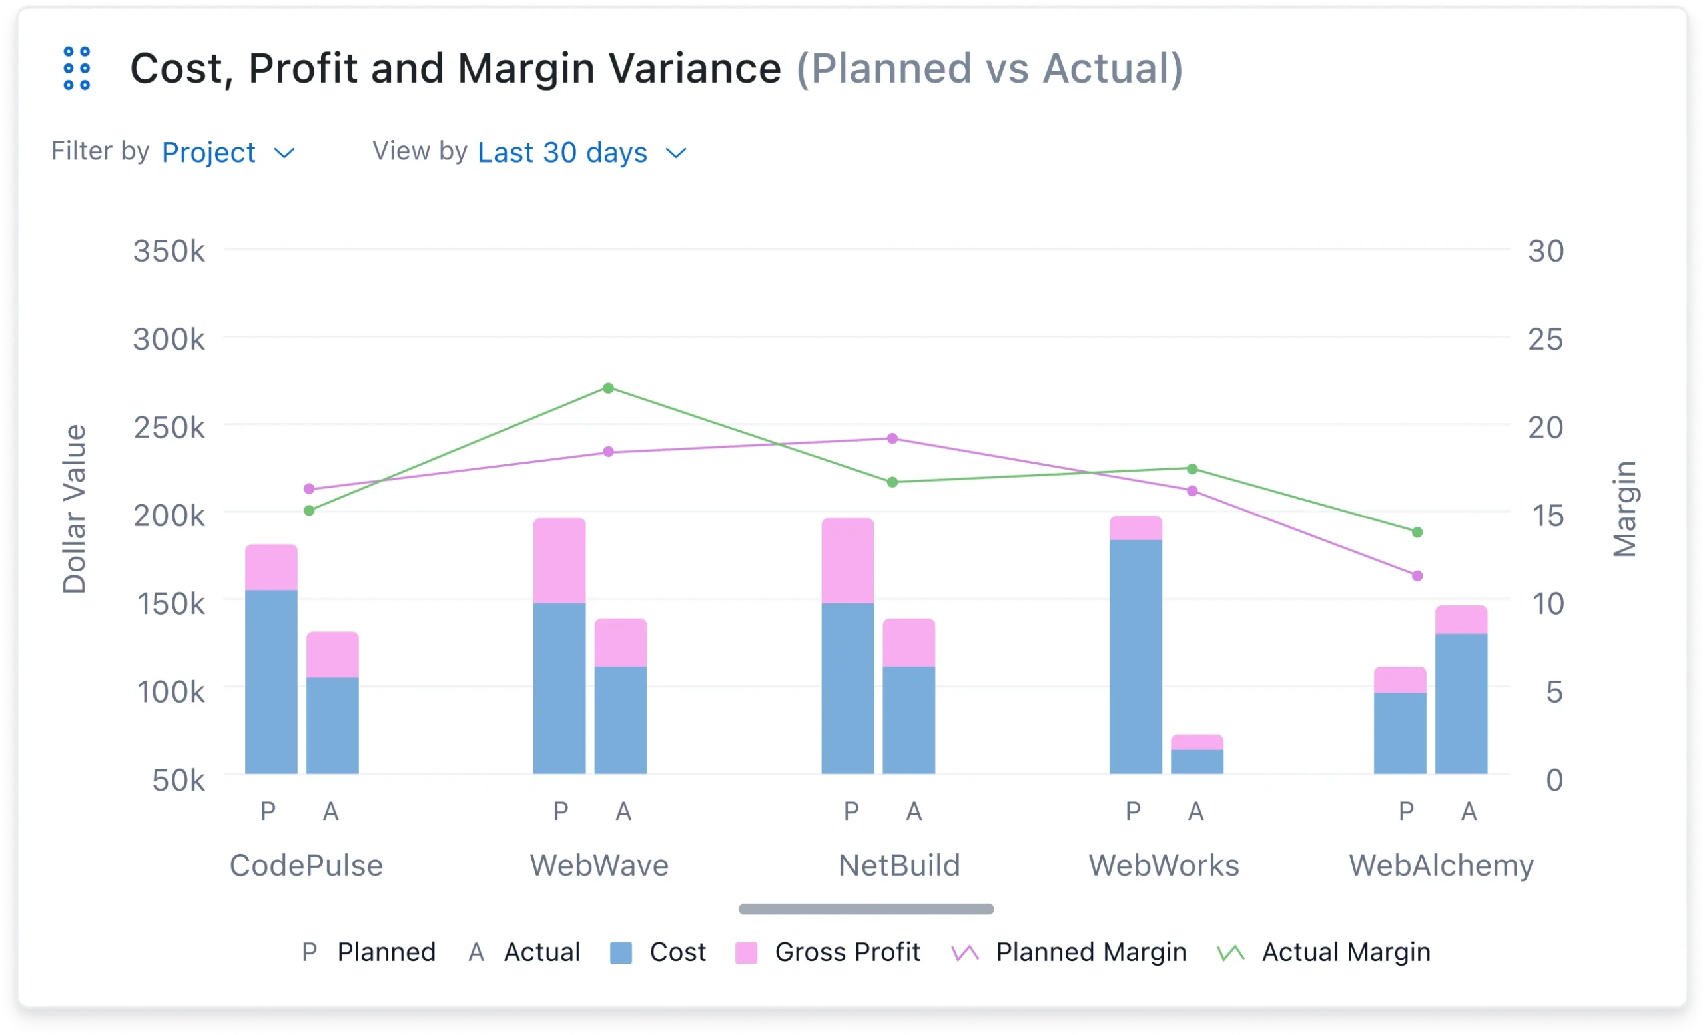The height and width of the screenshot is (1035, 1705).
Task: Click the WebAlchemy actual cost bar
Action: point(1461,703)
